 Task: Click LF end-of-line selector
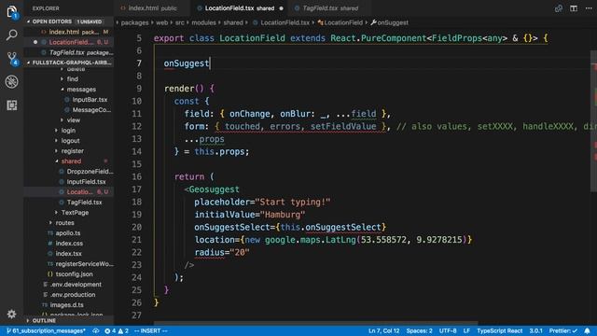pyautogui.click(x=466, y=331)
